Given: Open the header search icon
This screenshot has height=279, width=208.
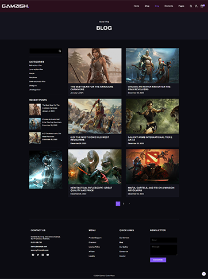Looking at the screenshot, I should (191, 6).
